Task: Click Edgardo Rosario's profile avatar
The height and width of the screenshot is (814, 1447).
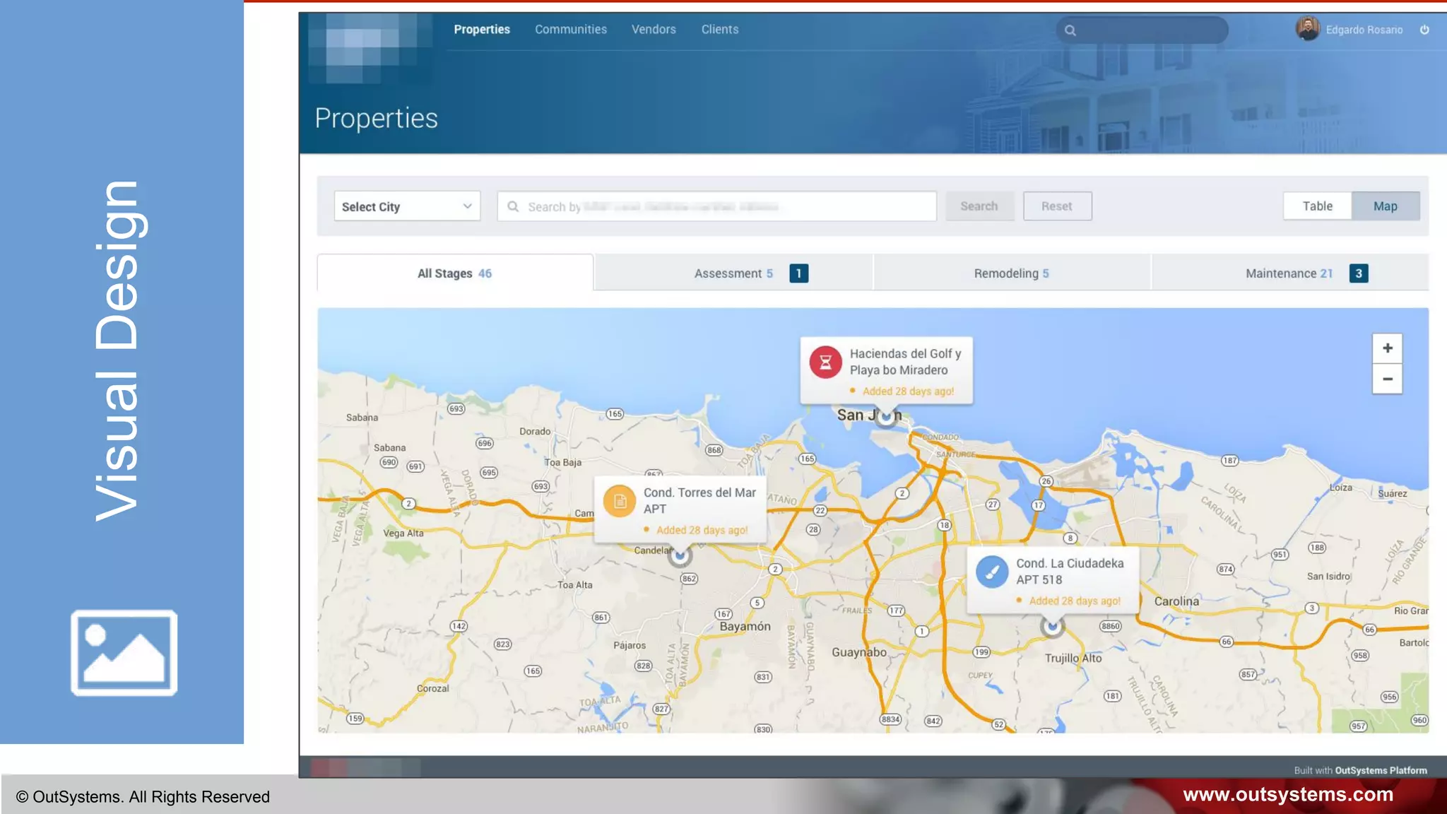Action: (x=1307, y=29)
